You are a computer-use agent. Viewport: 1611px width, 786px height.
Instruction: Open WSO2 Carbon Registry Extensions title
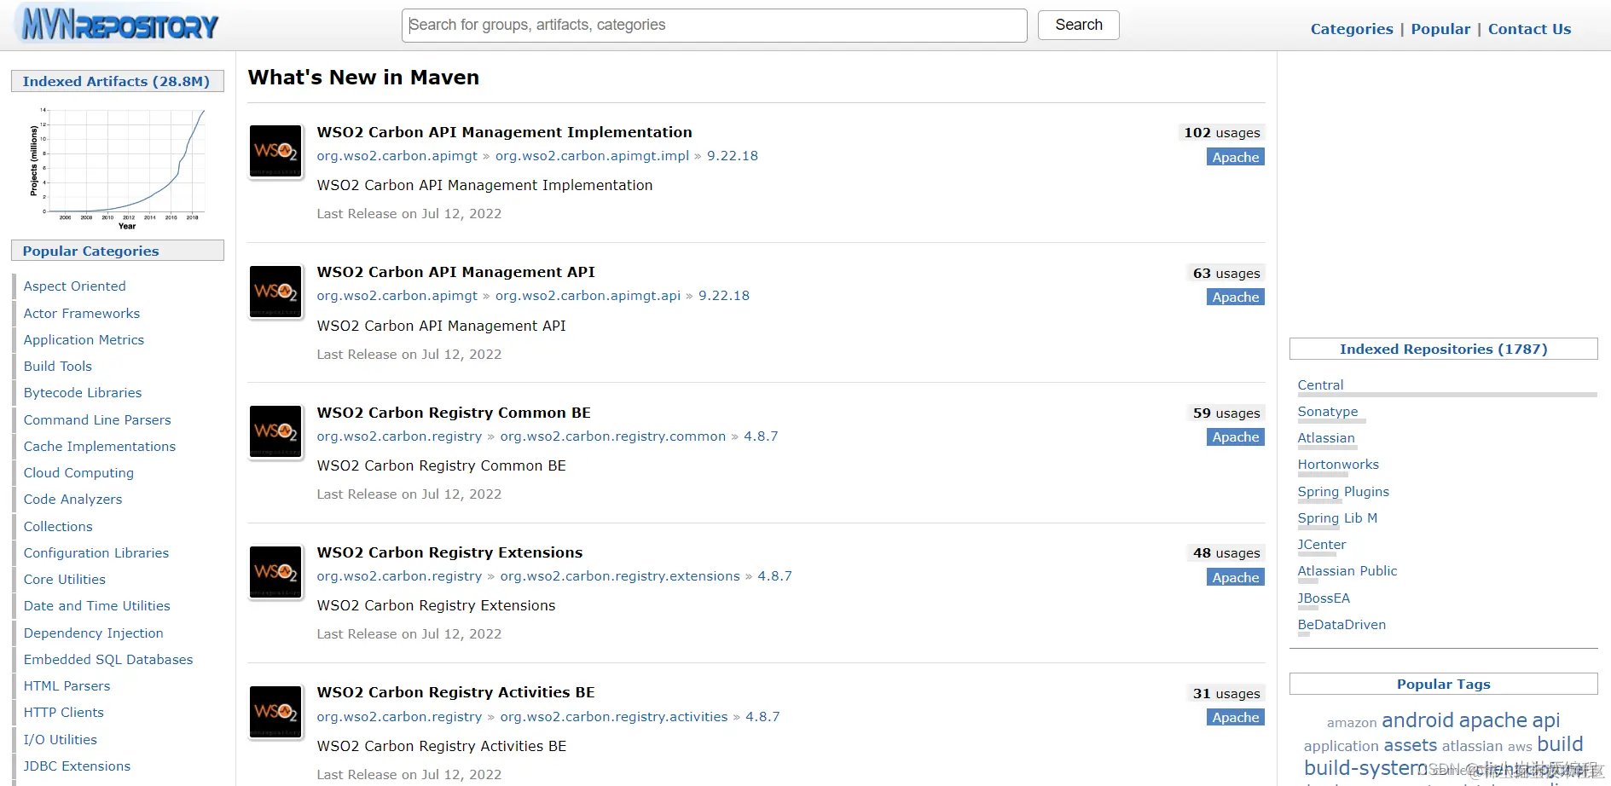tap(449, 552)
